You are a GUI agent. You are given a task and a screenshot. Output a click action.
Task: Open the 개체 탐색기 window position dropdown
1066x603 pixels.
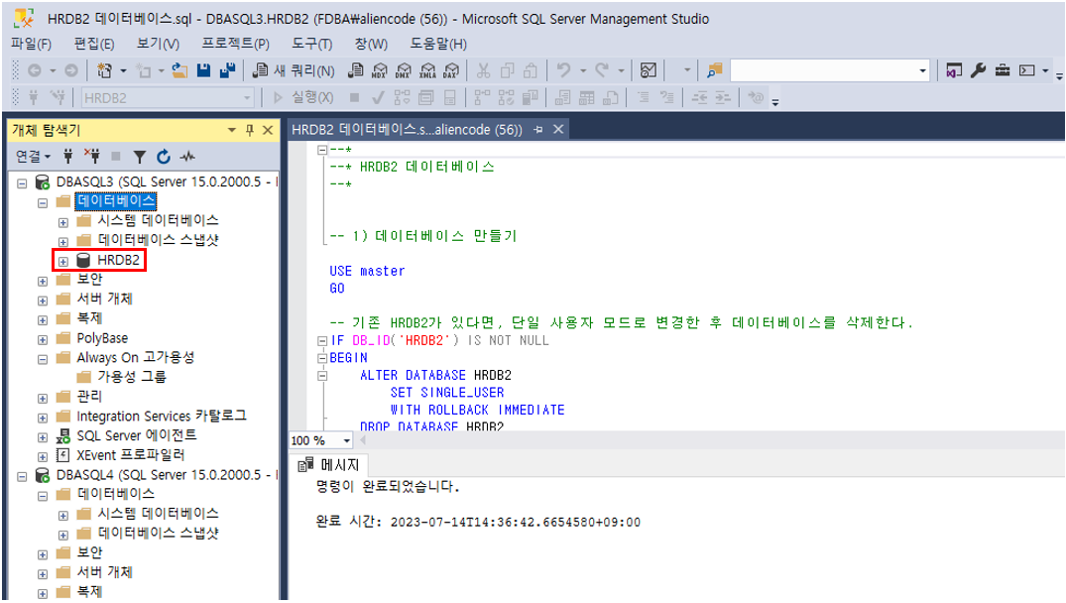tap(232, 130)
